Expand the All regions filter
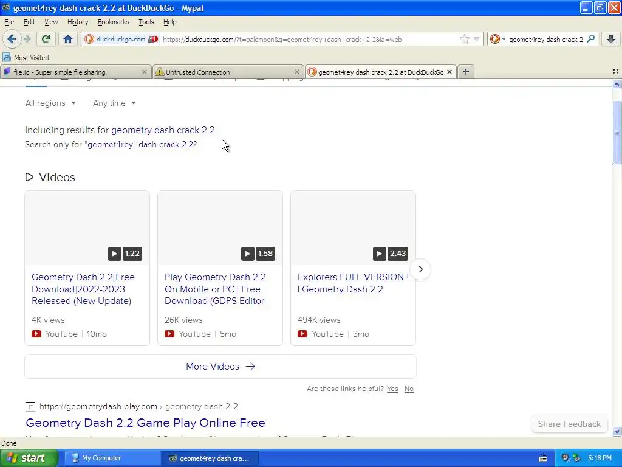This screenshot has height=467, width=622. (x=50, y=103)
